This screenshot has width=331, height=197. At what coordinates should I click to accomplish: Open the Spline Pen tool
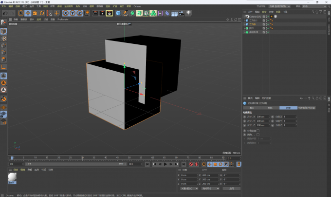click(125, 13)
